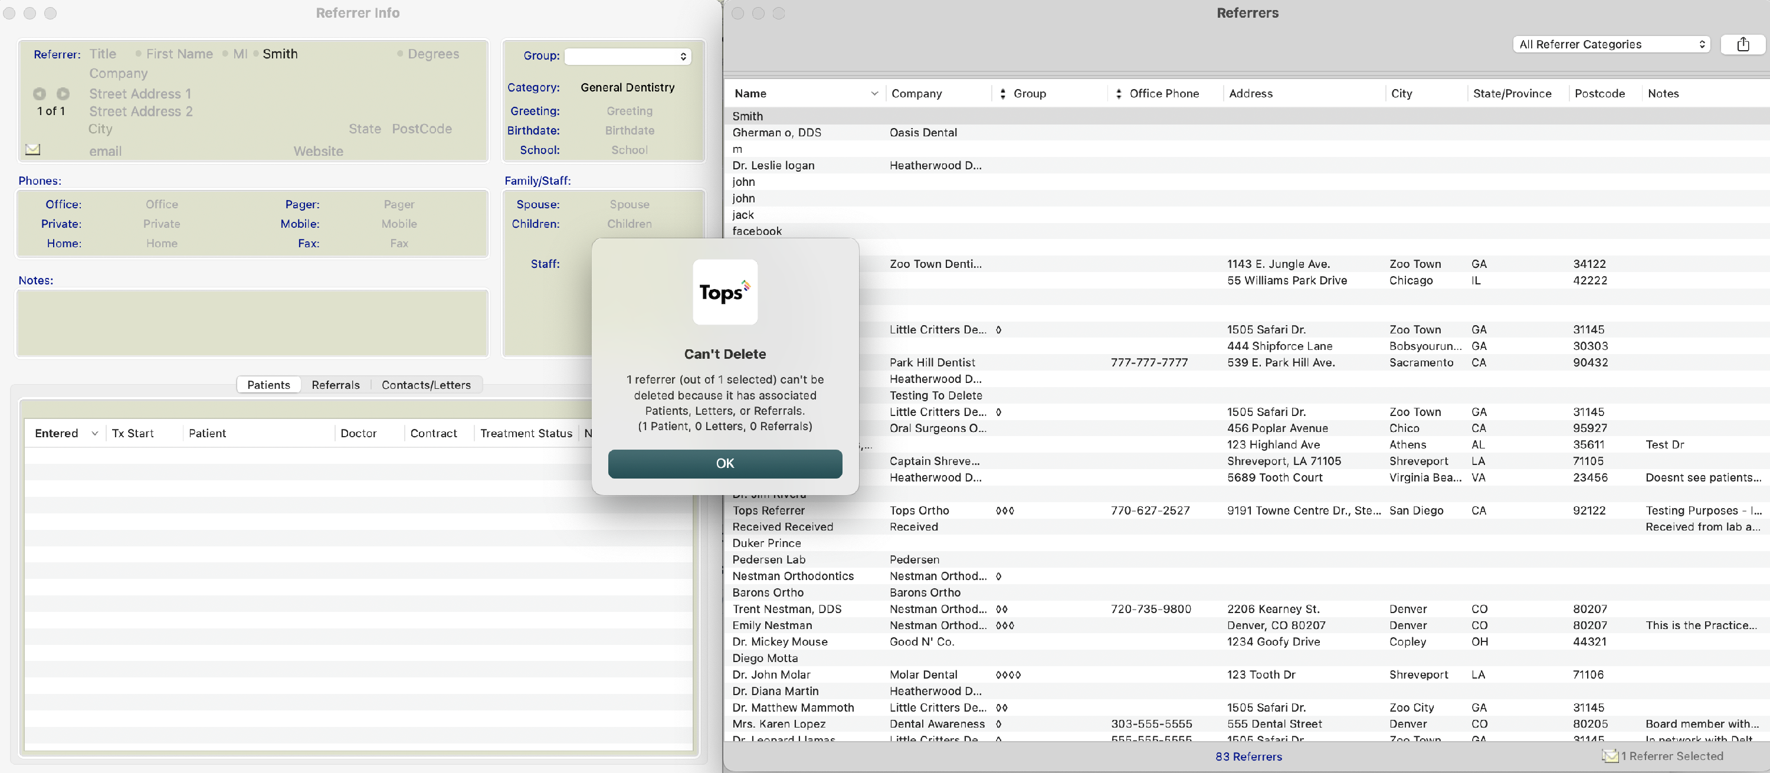Open the Group dropdown
Image resolution: width=1770 pixels, height=773 pixels.
click(627, 56)
